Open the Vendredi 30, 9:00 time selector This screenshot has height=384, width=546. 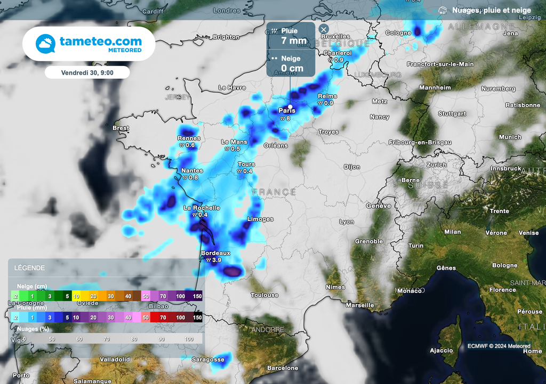[x=87, y=72]
